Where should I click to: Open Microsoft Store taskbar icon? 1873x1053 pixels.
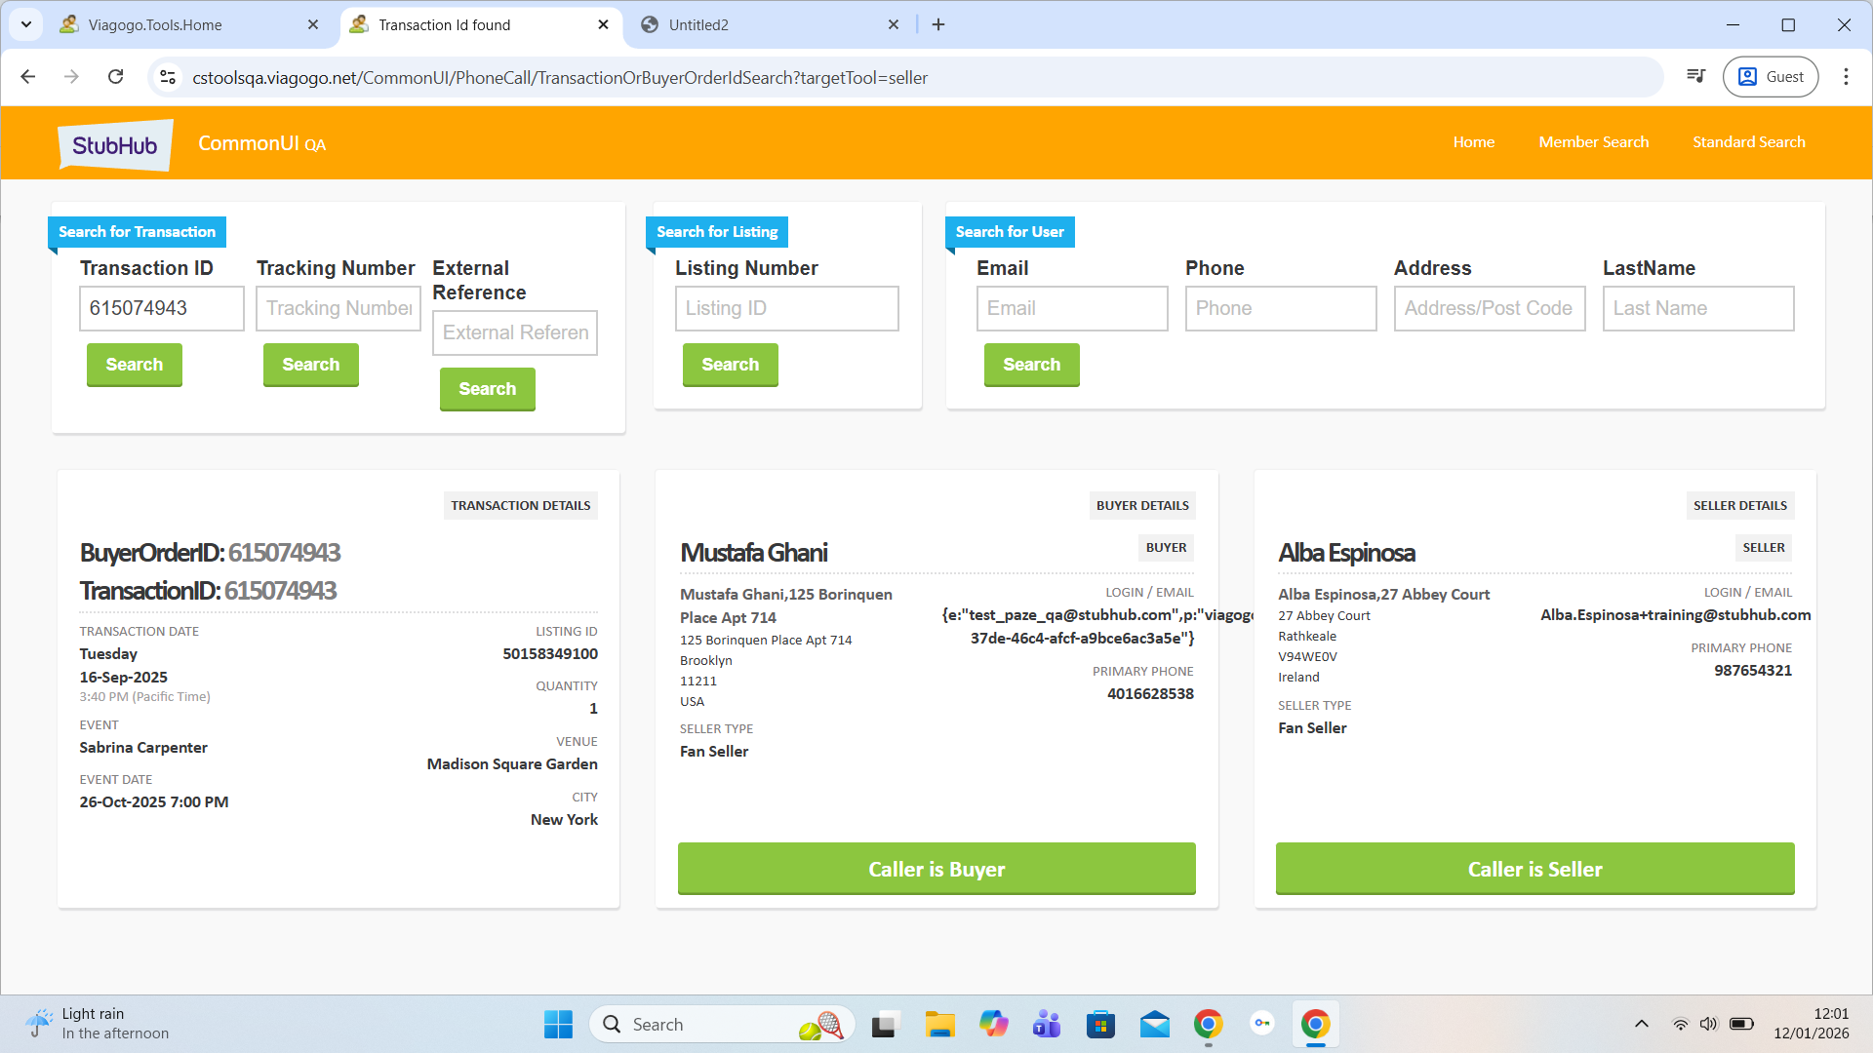1100,1024
